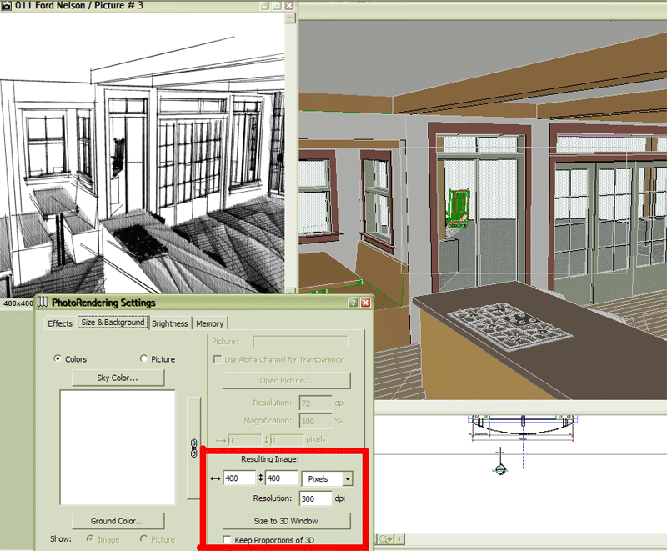Open the Effects tab
This screenshot has height=551, width=667.
click(58, 323)
